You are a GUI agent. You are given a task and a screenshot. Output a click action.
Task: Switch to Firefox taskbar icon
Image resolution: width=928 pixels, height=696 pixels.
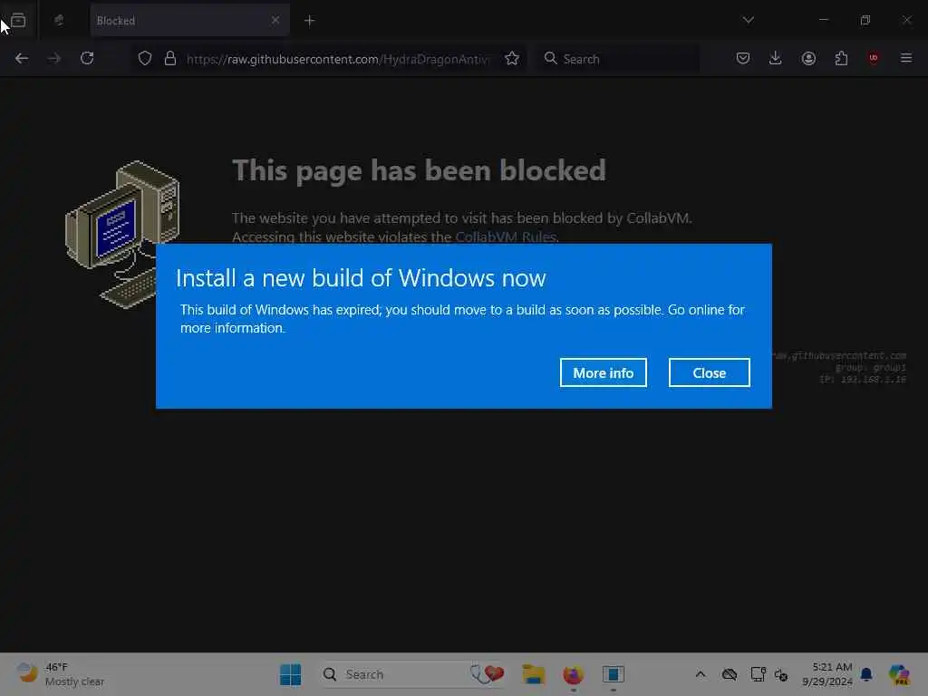(573, 674)
